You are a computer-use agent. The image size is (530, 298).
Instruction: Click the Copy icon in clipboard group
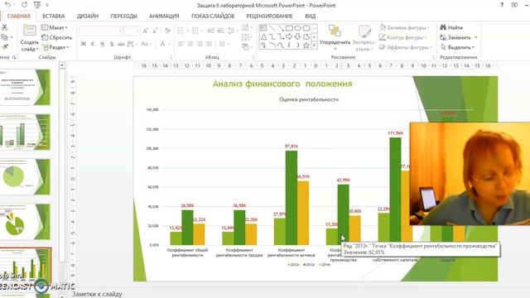4,37
